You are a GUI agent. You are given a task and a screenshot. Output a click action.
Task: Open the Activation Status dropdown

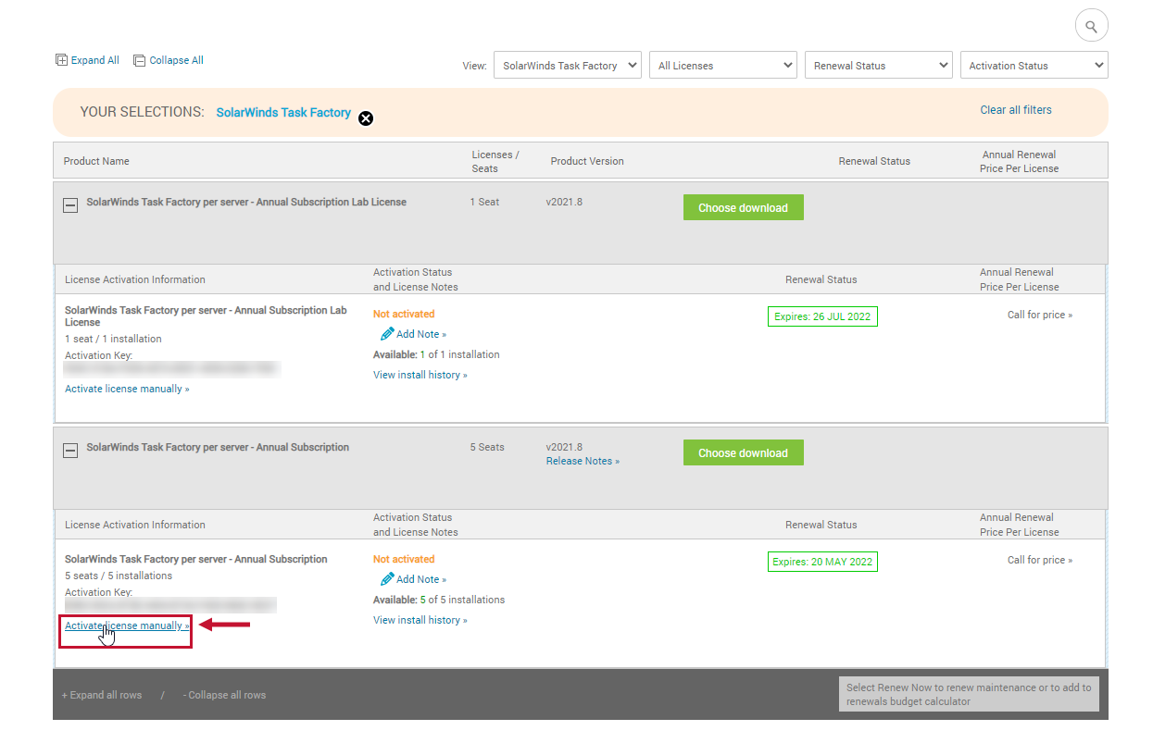click(1034, 65)
